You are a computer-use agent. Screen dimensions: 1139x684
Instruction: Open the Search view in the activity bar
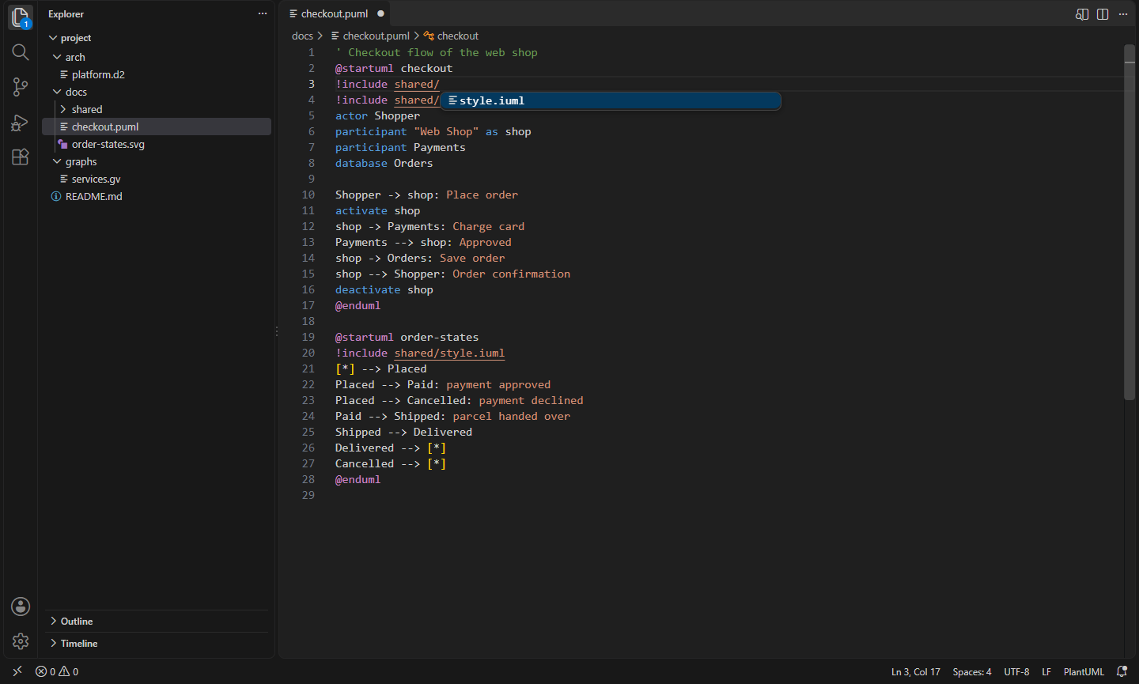[x=21, y=52]
